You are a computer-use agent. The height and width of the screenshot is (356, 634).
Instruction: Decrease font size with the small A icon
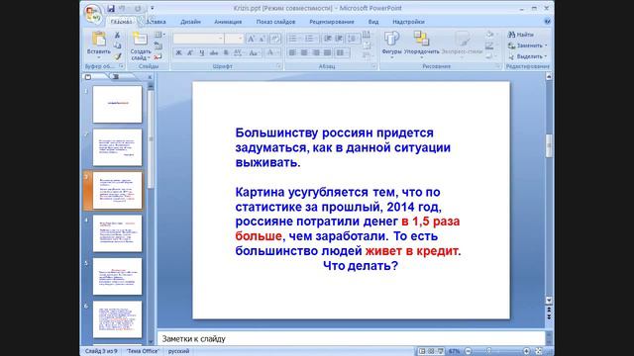[x=262, y=39]
